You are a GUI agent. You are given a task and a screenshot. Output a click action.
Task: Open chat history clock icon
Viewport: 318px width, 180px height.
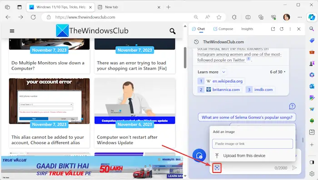point(196,42)
